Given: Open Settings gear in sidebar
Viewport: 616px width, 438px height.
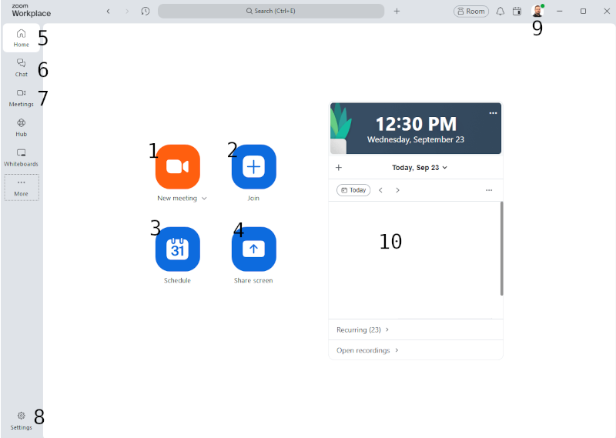Looking at the screenshot, I should pos(22,421).
